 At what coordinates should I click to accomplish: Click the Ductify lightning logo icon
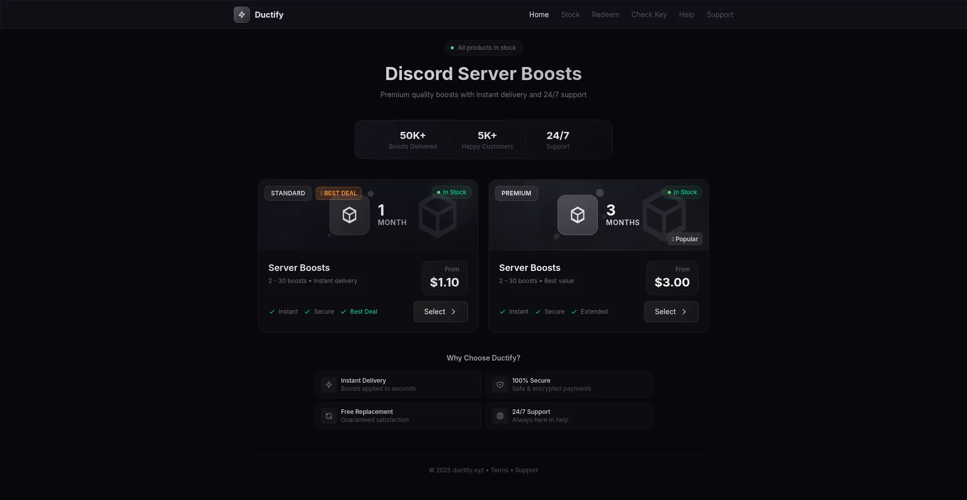242,15
